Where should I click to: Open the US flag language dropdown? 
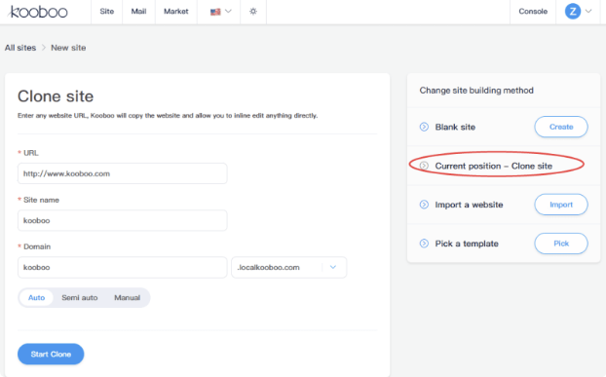pos(220,12)
